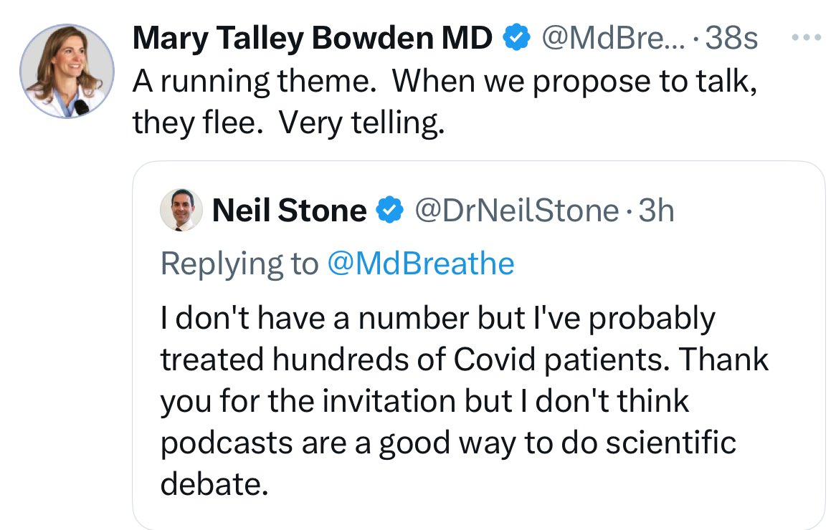Click the @DrNeilStone handle
The height and width of the screenshot is (530, 836).
click(x=517, y=210)
